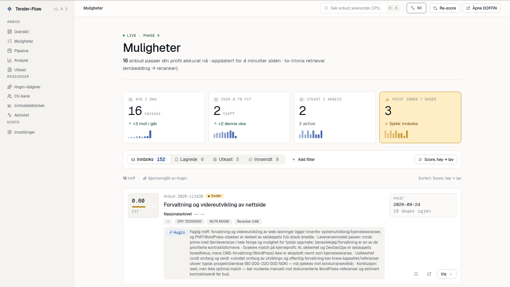
Task: Open Forvaltning og videreutvikling av nettside title
Action: point(215,205)
